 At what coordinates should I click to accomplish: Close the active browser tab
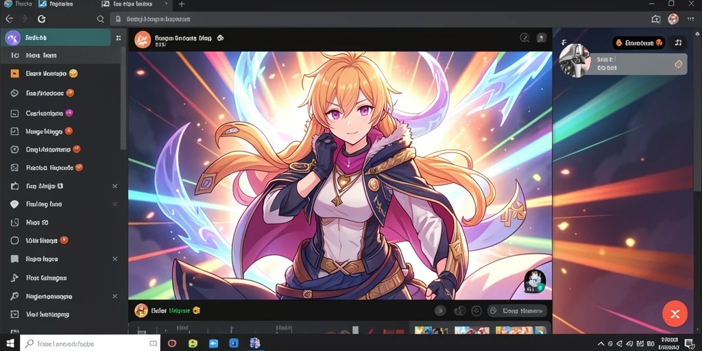[166, 4]
